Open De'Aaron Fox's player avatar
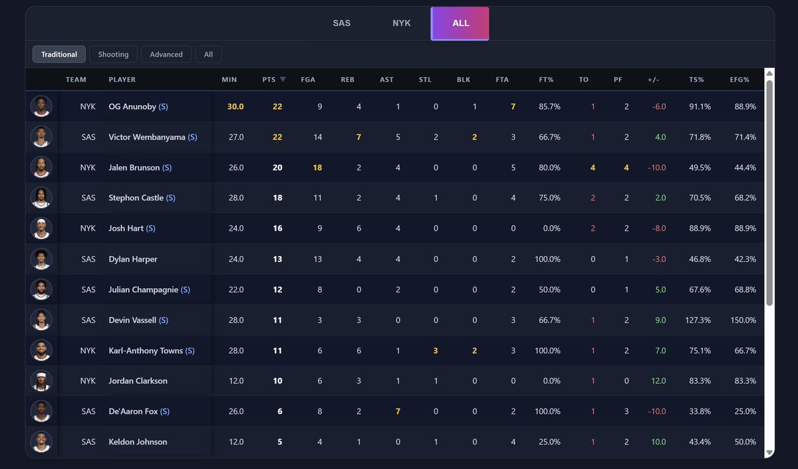798x469 pixels. 41,411
